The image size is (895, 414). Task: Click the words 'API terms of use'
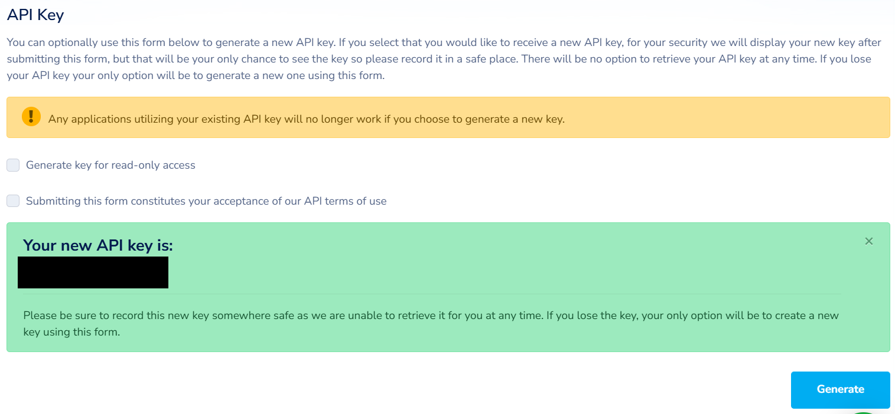click(x=345, y=201)
